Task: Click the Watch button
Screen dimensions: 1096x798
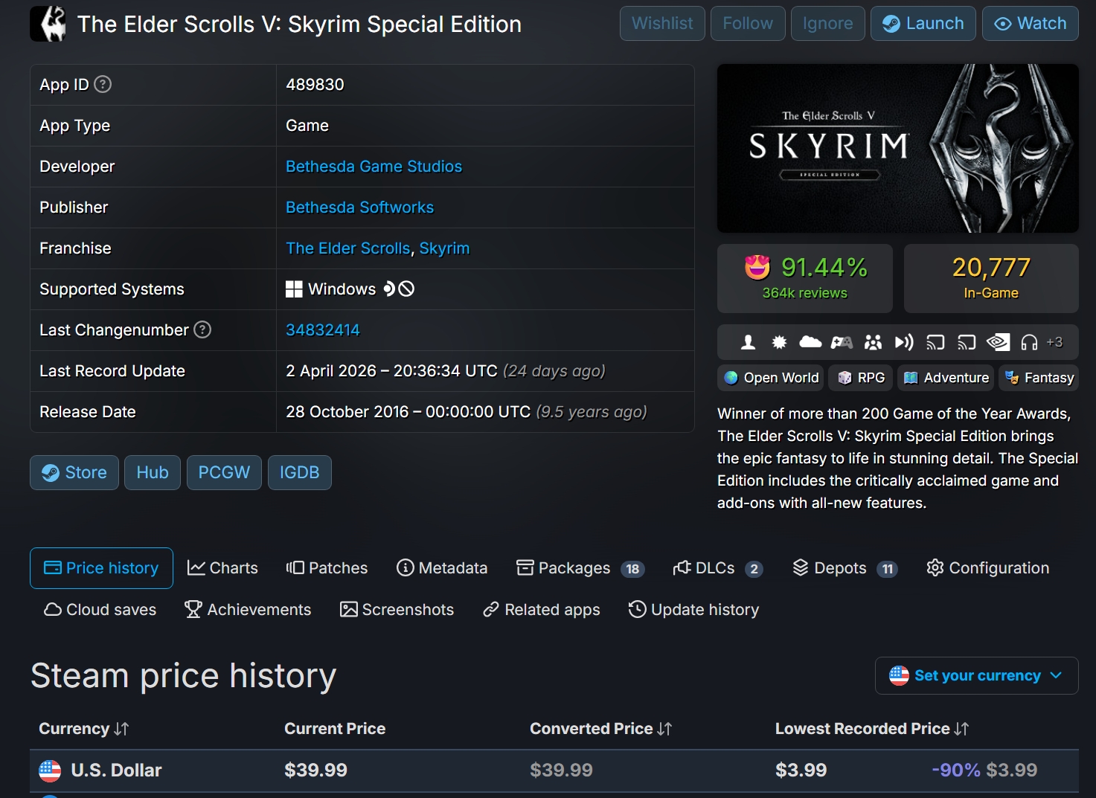Action: (1031, 24)
